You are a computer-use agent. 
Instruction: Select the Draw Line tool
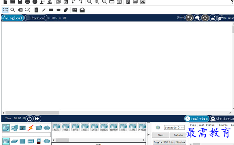click(44, 10)
